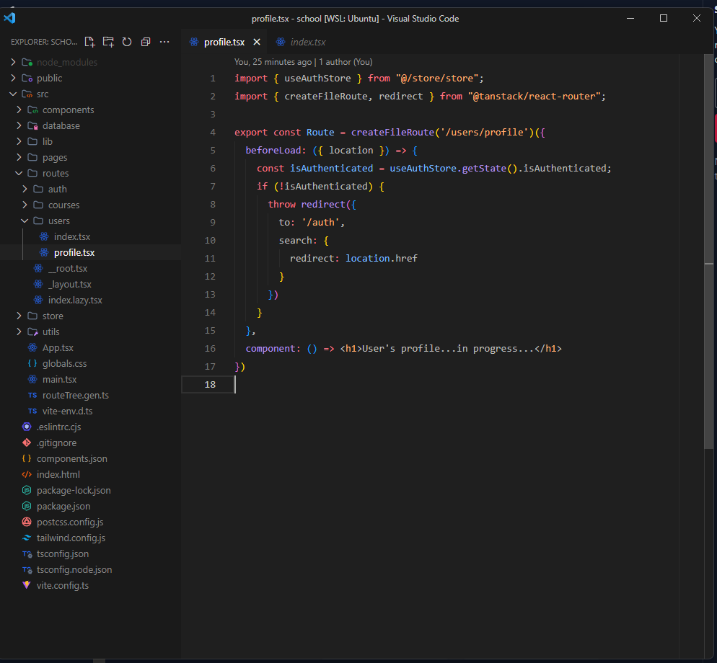The height and width of the screenshot is (663, 717).
Task: Collapse all folders in Explorer
Action: [146, 42]
